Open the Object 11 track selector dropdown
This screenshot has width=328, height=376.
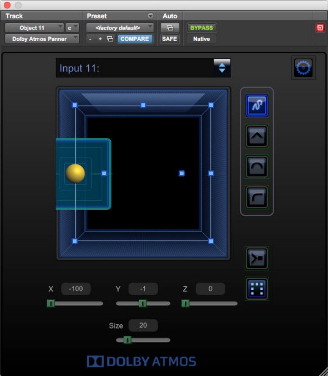click(x=34, y=28)
